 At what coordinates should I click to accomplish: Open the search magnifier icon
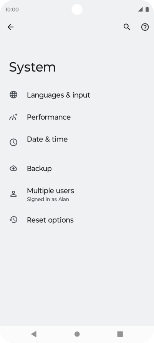pyautogui.click(x=127, y=27)
